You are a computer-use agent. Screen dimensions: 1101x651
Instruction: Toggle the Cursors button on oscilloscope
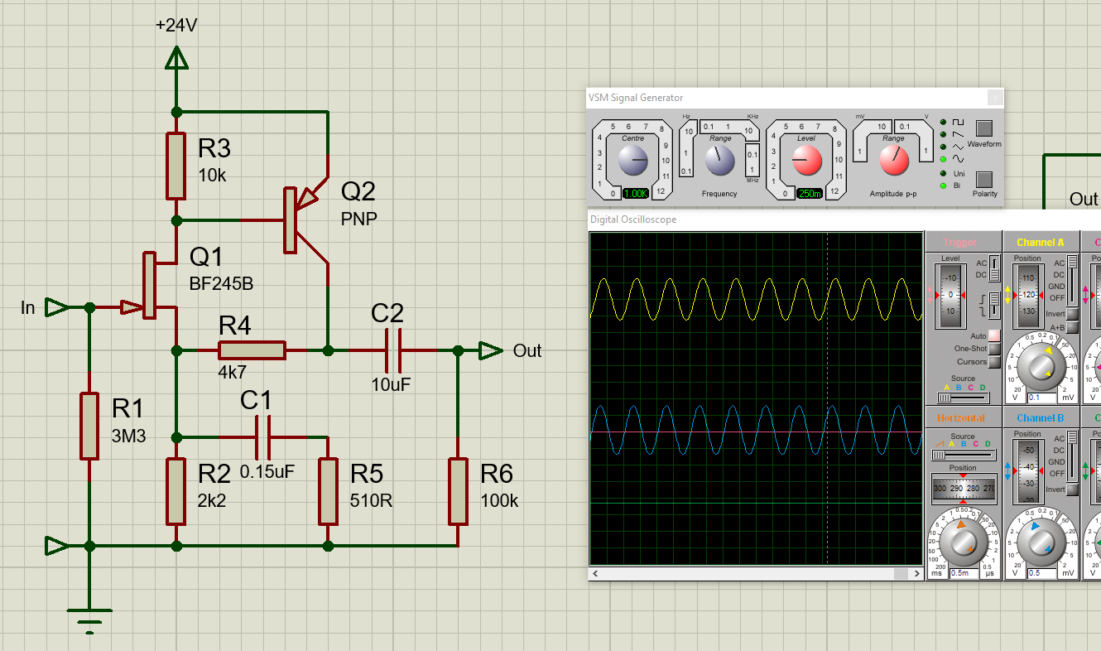point(994,362)
